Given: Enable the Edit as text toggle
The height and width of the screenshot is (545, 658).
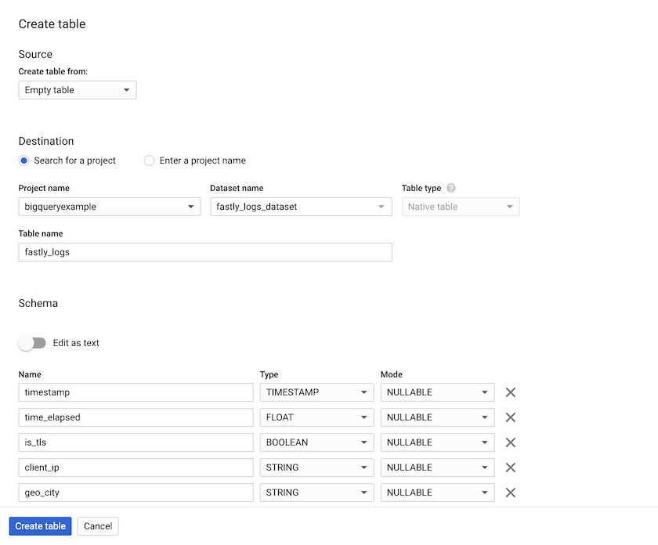Looking at the screenshot, I should point(32,343).
